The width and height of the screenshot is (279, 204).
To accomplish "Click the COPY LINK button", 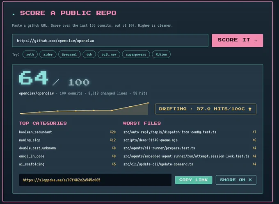I will click(x=194, y=180).
